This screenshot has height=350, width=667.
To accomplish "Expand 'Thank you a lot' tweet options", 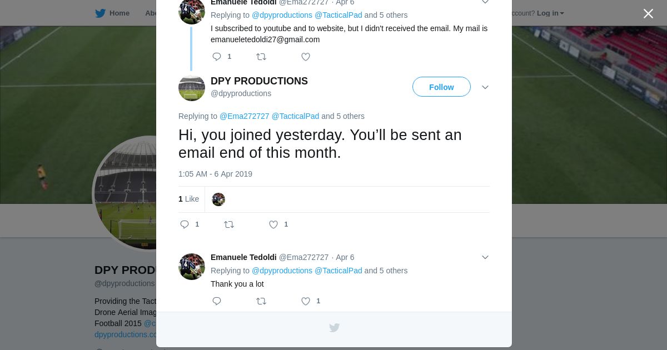I will tap(485, 257).
